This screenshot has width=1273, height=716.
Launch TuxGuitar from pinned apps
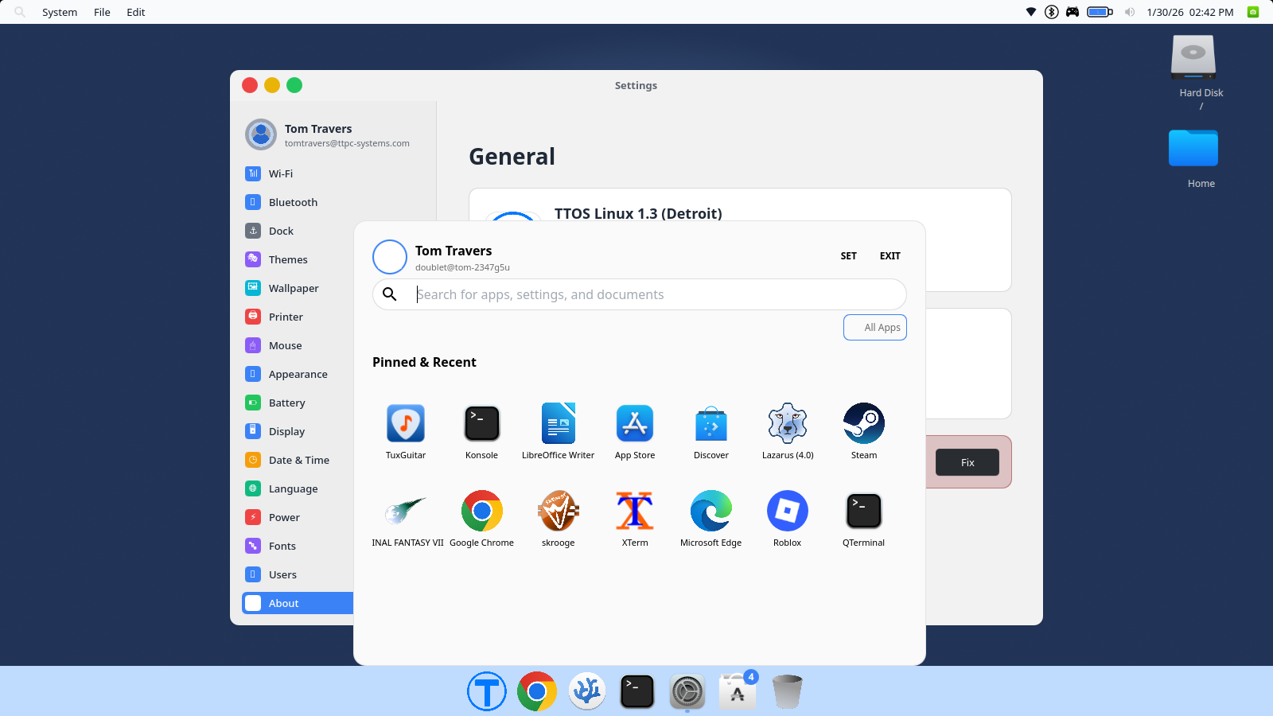tap(406, 432)
